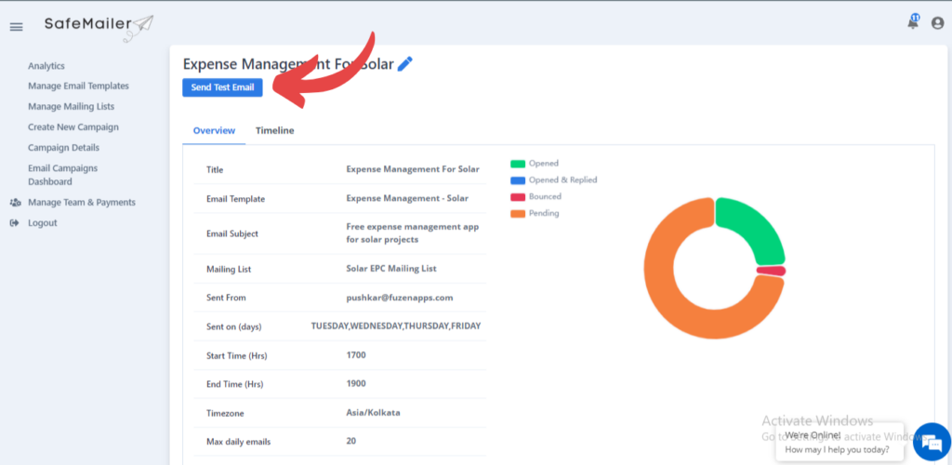Image resolution: width=952 pixels, height=465 pixels.
Task: Click the Send Test Email button
Action: pos(222,87)
